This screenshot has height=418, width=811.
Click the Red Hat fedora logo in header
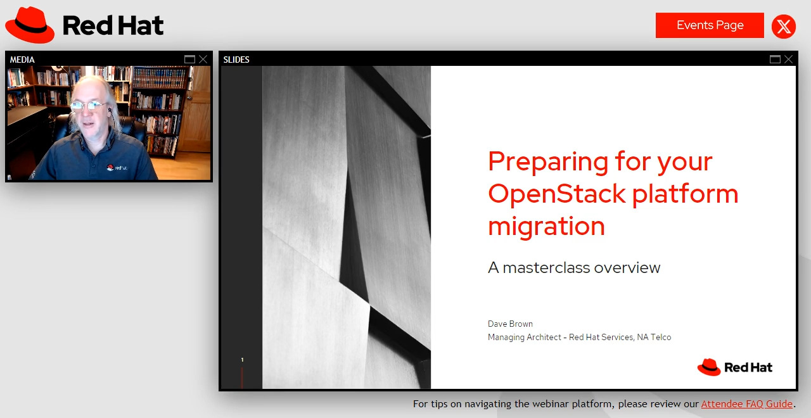tap(30, 25)
